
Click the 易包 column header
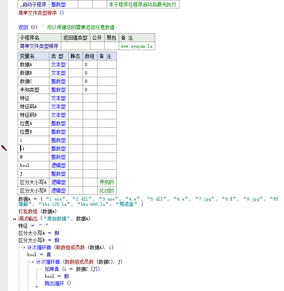click(x=112, y=38)
